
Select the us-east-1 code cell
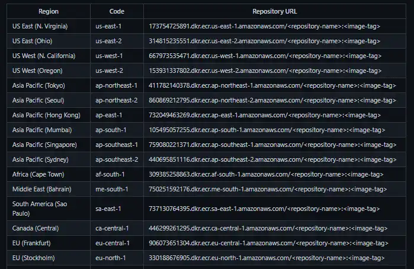click(x=117, y=26)
